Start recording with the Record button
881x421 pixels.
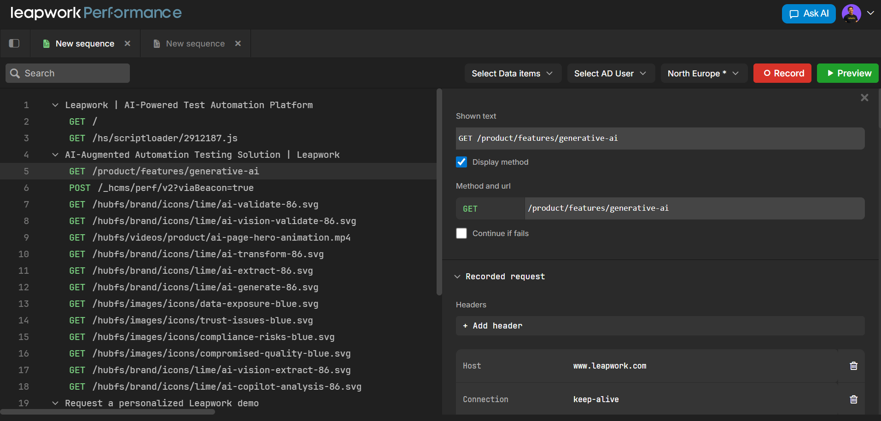782,74
